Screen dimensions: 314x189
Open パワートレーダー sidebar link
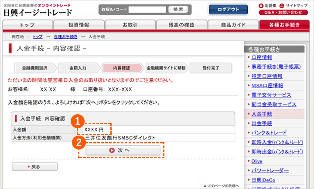point(270,171)
